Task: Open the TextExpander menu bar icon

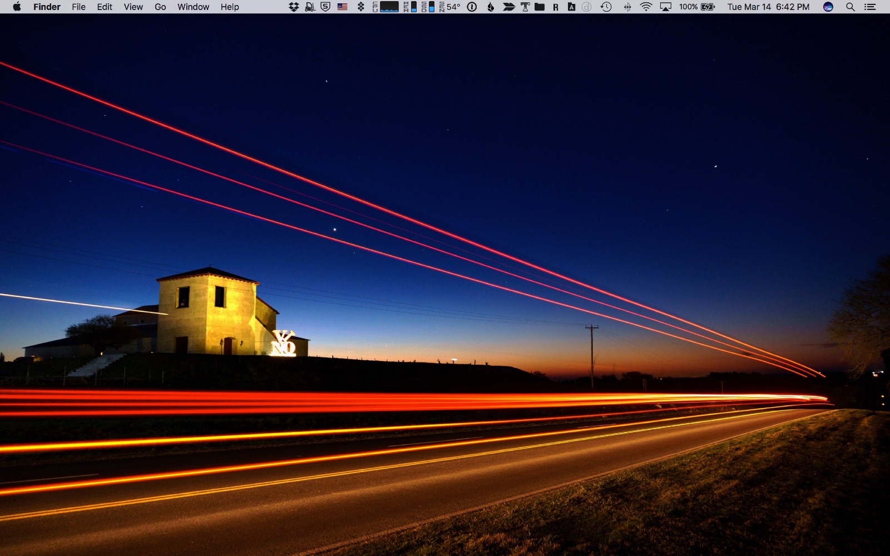Action: coord(525,7)
